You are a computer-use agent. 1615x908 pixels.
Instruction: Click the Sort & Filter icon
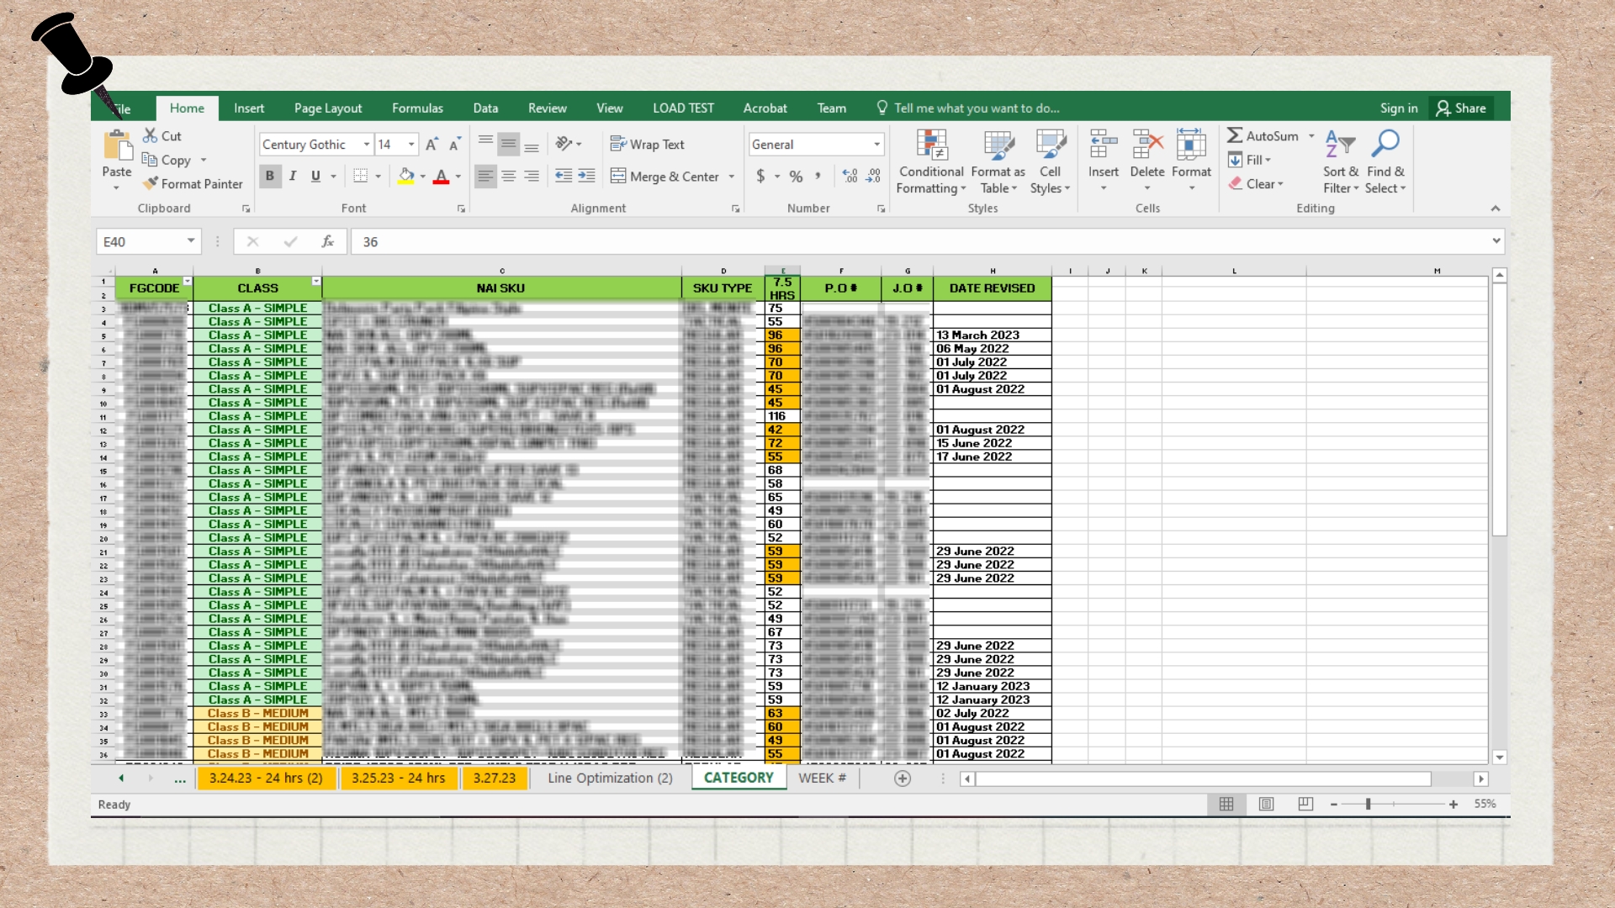click(1339, 144)
